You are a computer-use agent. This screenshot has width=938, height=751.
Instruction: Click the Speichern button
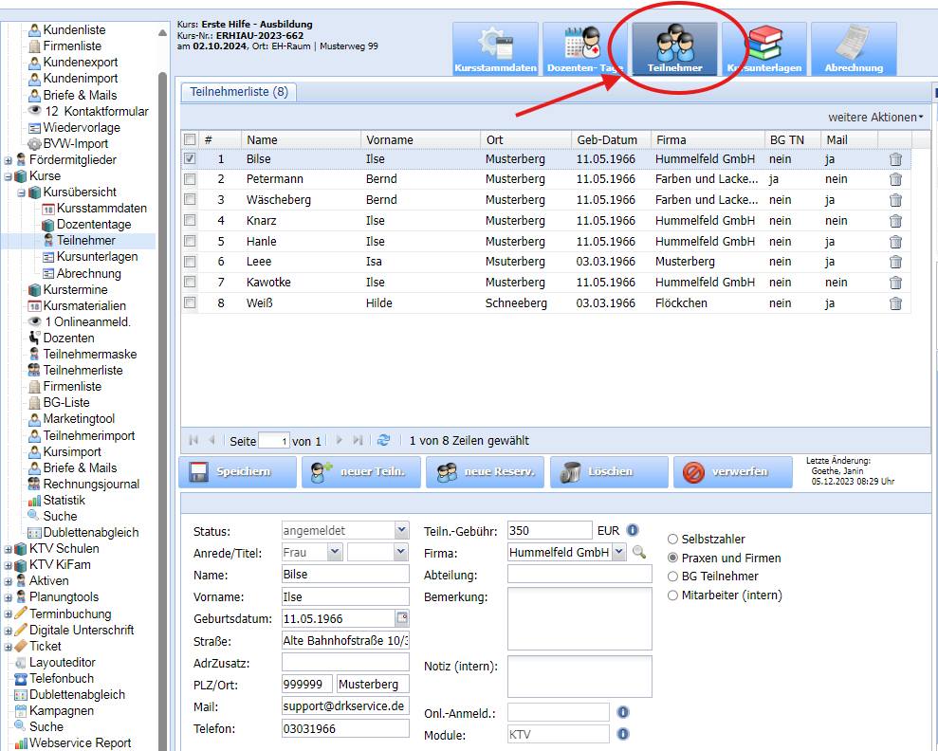point(238,471)
